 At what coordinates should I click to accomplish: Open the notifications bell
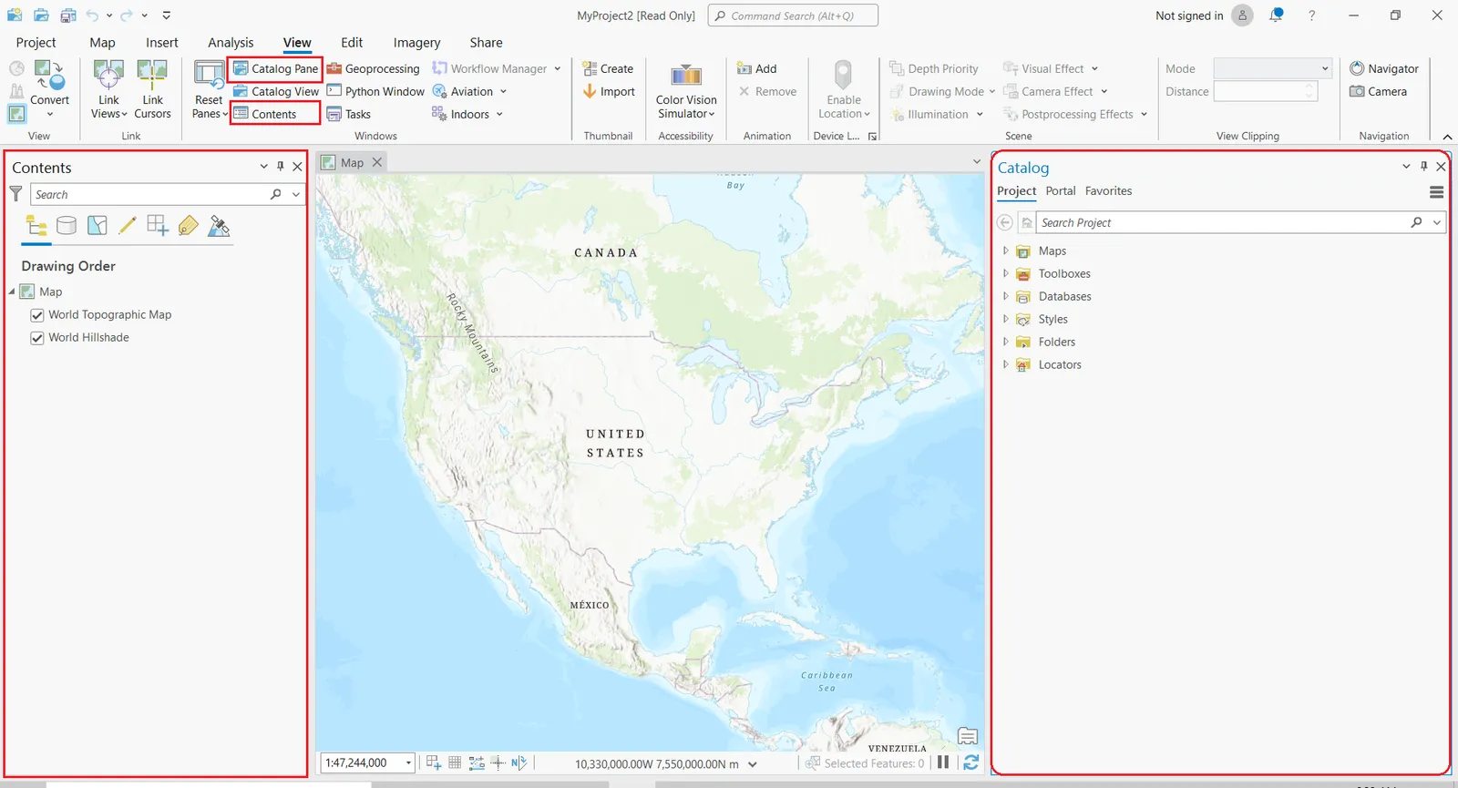pyautogui.click(x=1276, y=15)
